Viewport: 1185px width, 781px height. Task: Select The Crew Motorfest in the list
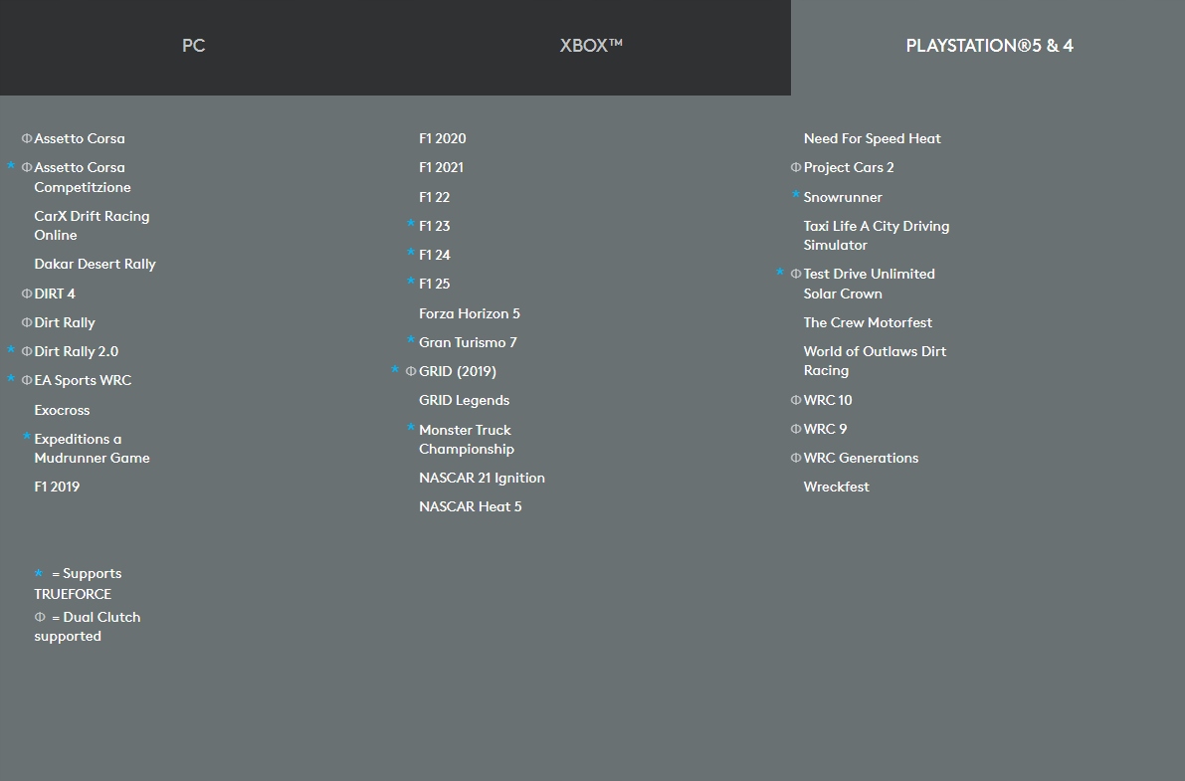coord(868,322)
